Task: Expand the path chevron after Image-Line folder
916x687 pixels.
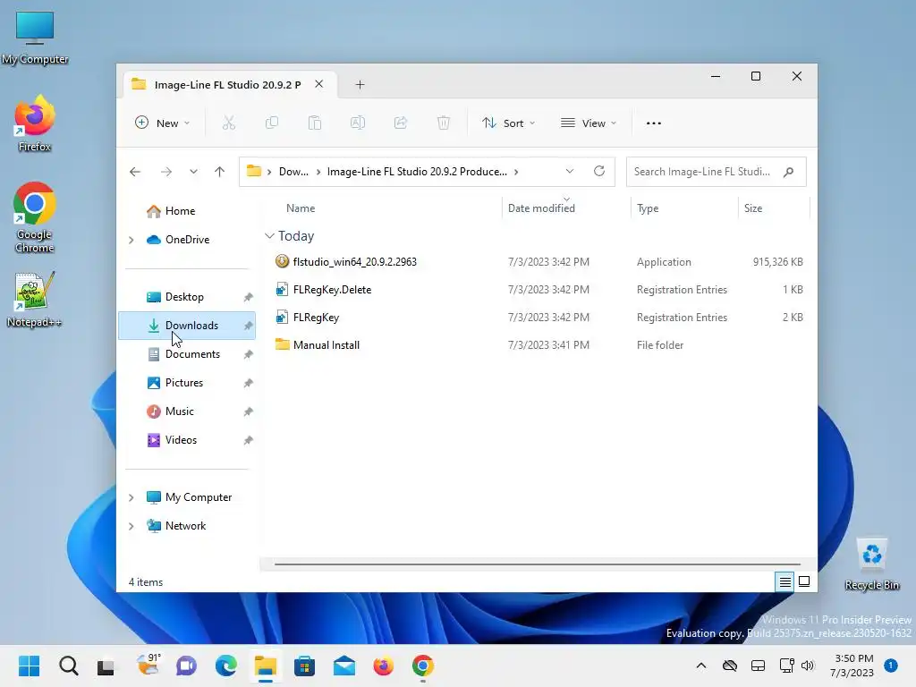Action: [x=516, y=172]
